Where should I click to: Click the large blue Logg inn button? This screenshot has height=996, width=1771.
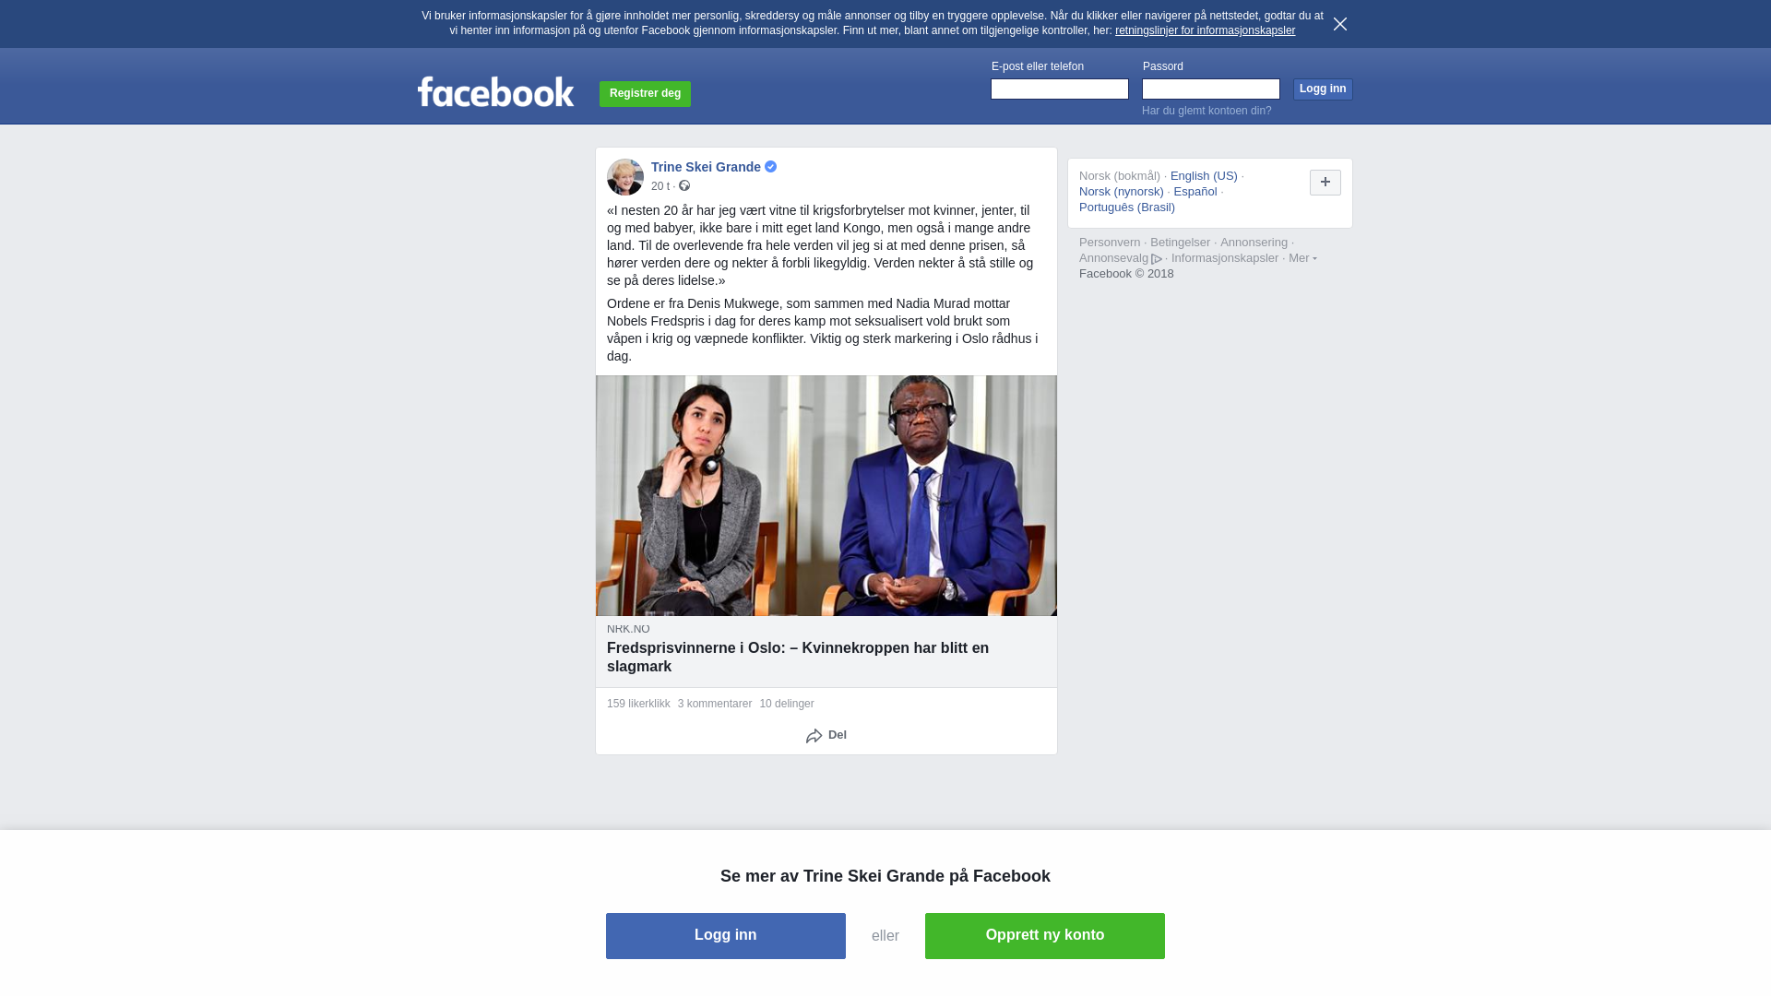point(726,936)
